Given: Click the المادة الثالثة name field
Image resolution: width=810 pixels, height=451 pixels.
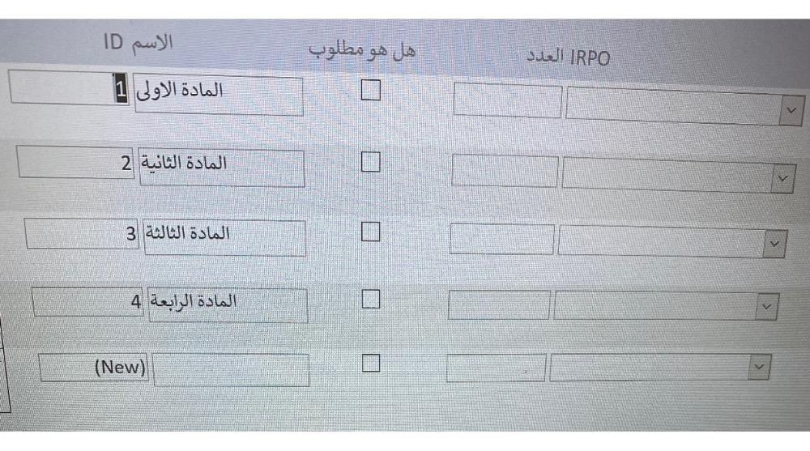Looking at the screenshot, I should [x=224, y=236].
